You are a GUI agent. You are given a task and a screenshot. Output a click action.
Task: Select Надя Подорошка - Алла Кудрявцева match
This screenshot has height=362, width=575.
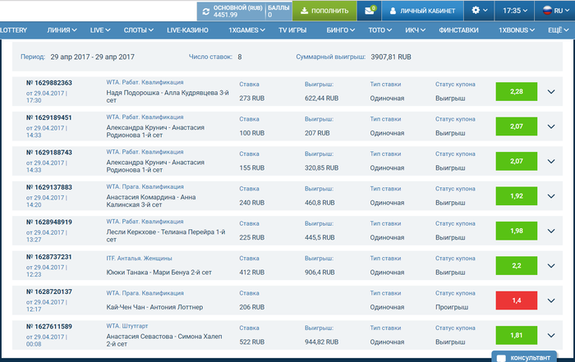[168, 96]
